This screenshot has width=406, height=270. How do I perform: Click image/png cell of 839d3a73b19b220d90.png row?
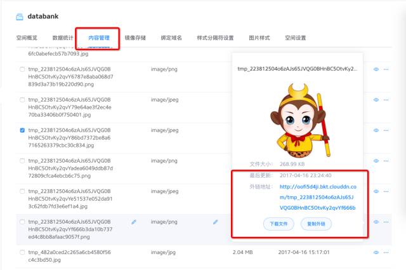pyautogui.click(x=164, y=69)
